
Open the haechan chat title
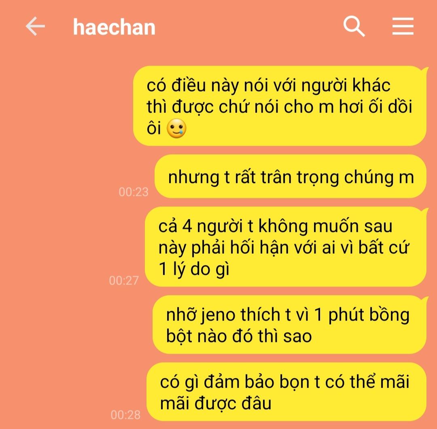(114, 27)
